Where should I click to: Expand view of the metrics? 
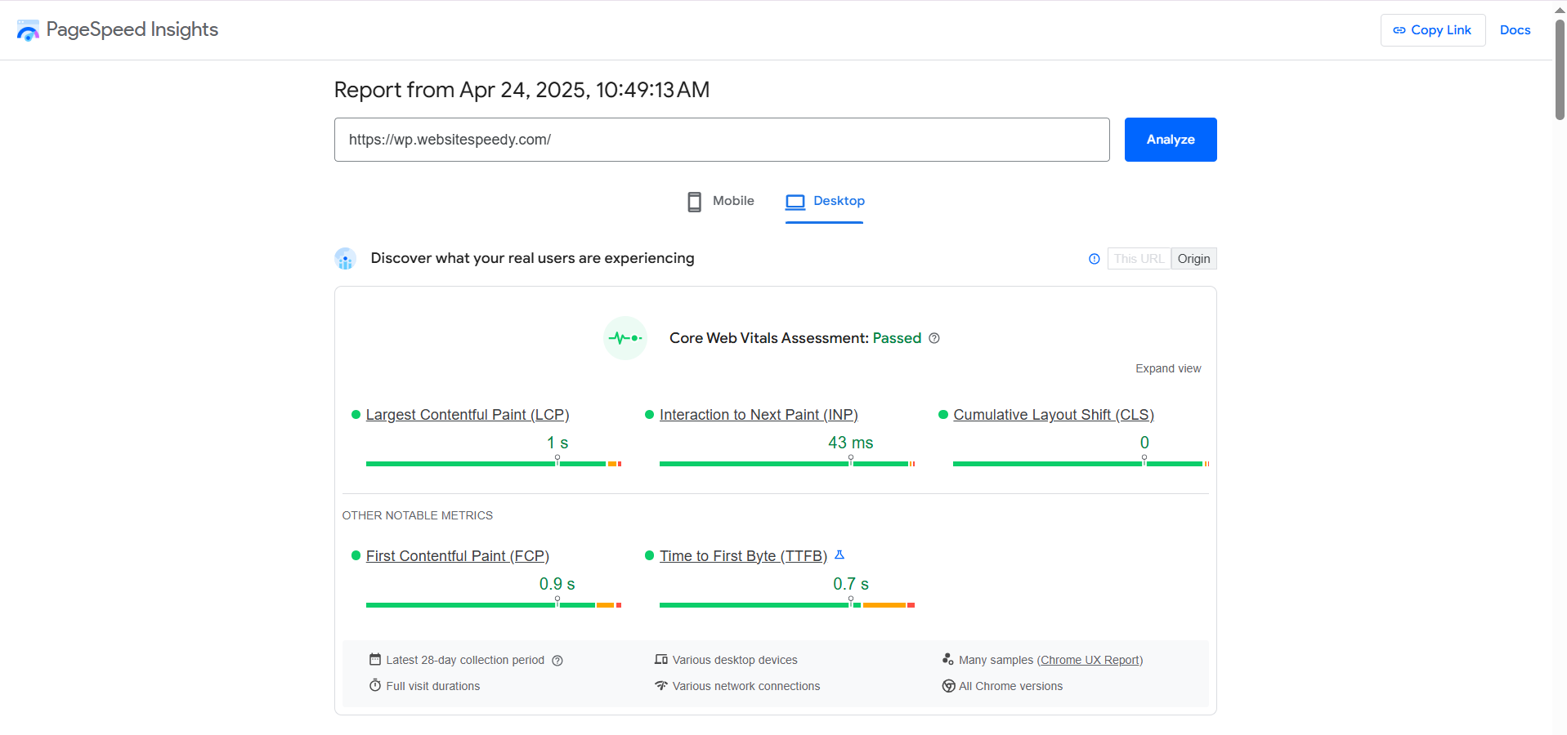1168,369
